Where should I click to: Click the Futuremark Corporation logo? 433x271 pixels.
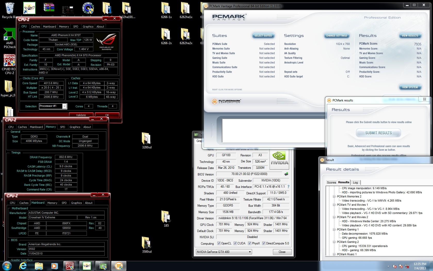click(x=226, y=101)
